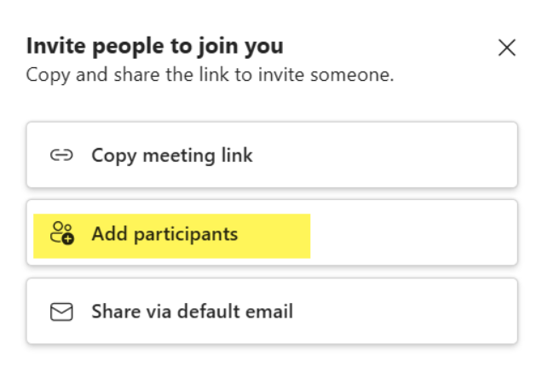This screenshot has width=542, height=366.
Task: Tap the people-plus icon beside Add participants
Action: pos(61,233)
